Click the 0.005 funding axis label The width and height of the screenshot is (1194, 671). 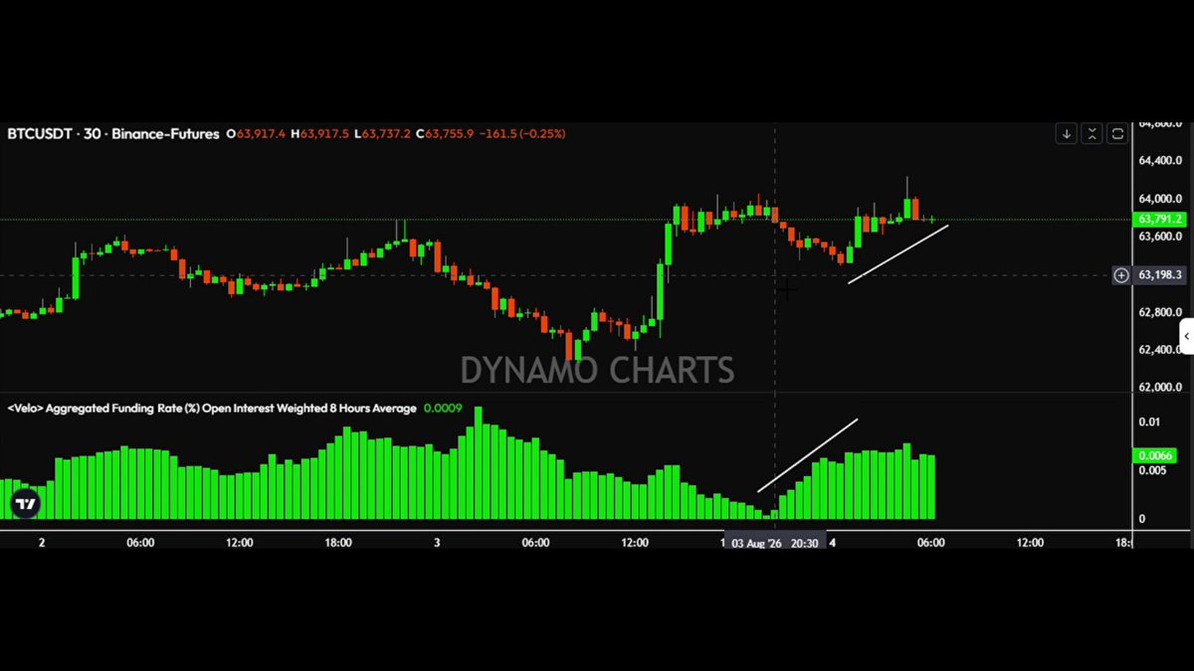click(1152, 470)
